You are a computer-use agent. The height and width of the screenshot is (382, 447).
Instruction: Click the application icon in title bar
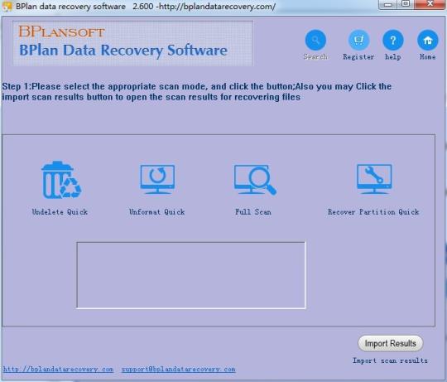[7, 7]
